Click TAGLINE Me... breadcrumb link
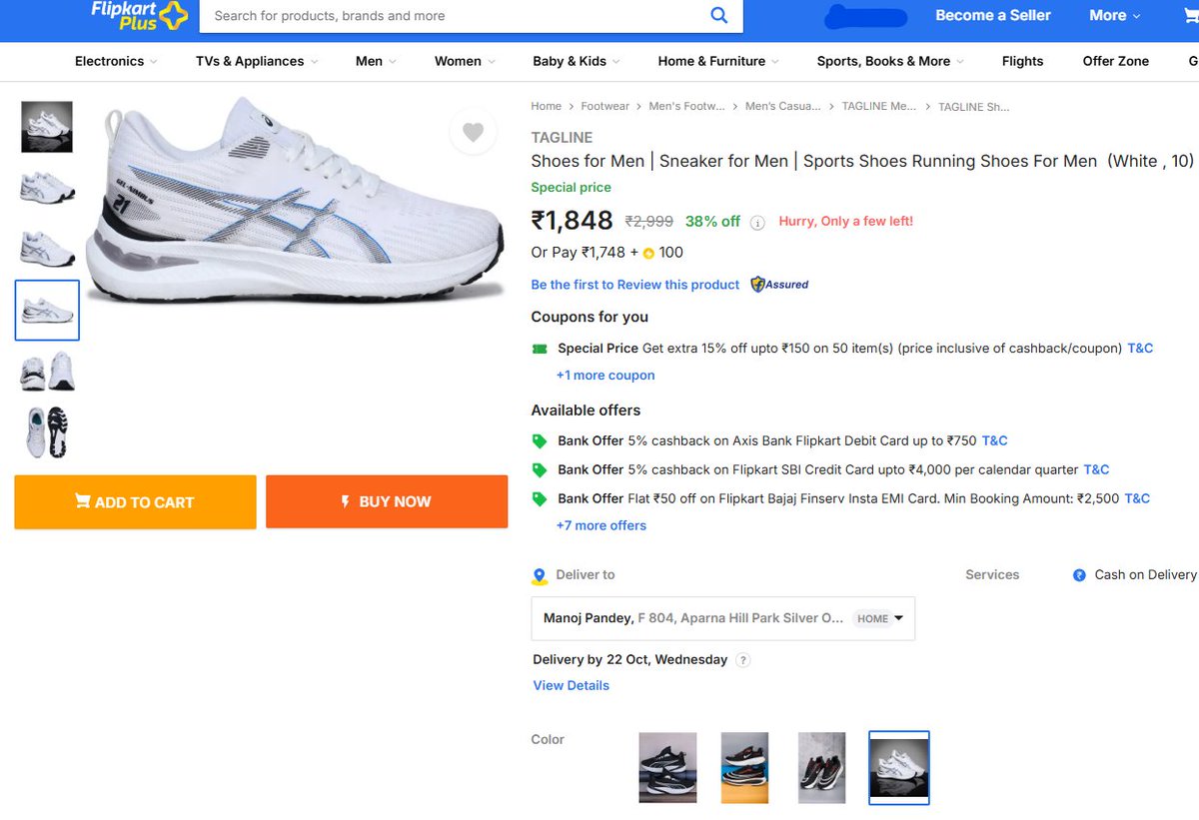1199x820 pixels. [879, 106]
